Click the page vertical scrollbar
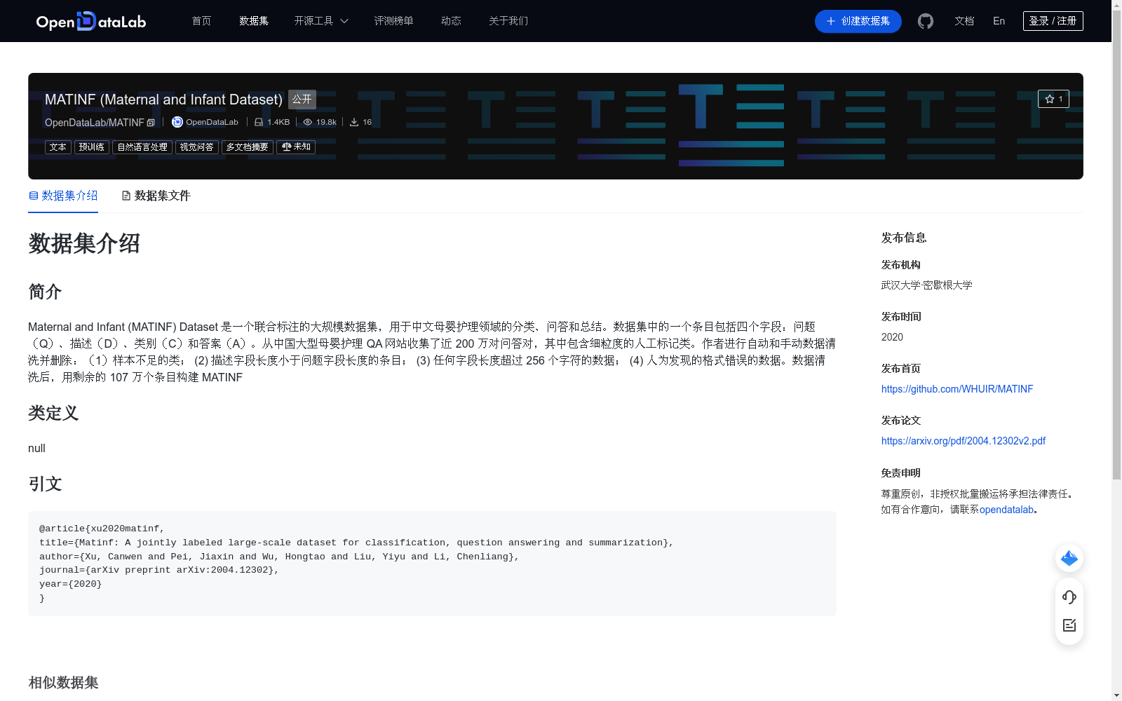Image resolution: width=1122 pixels, height=701 pixels. (1116, 245)
